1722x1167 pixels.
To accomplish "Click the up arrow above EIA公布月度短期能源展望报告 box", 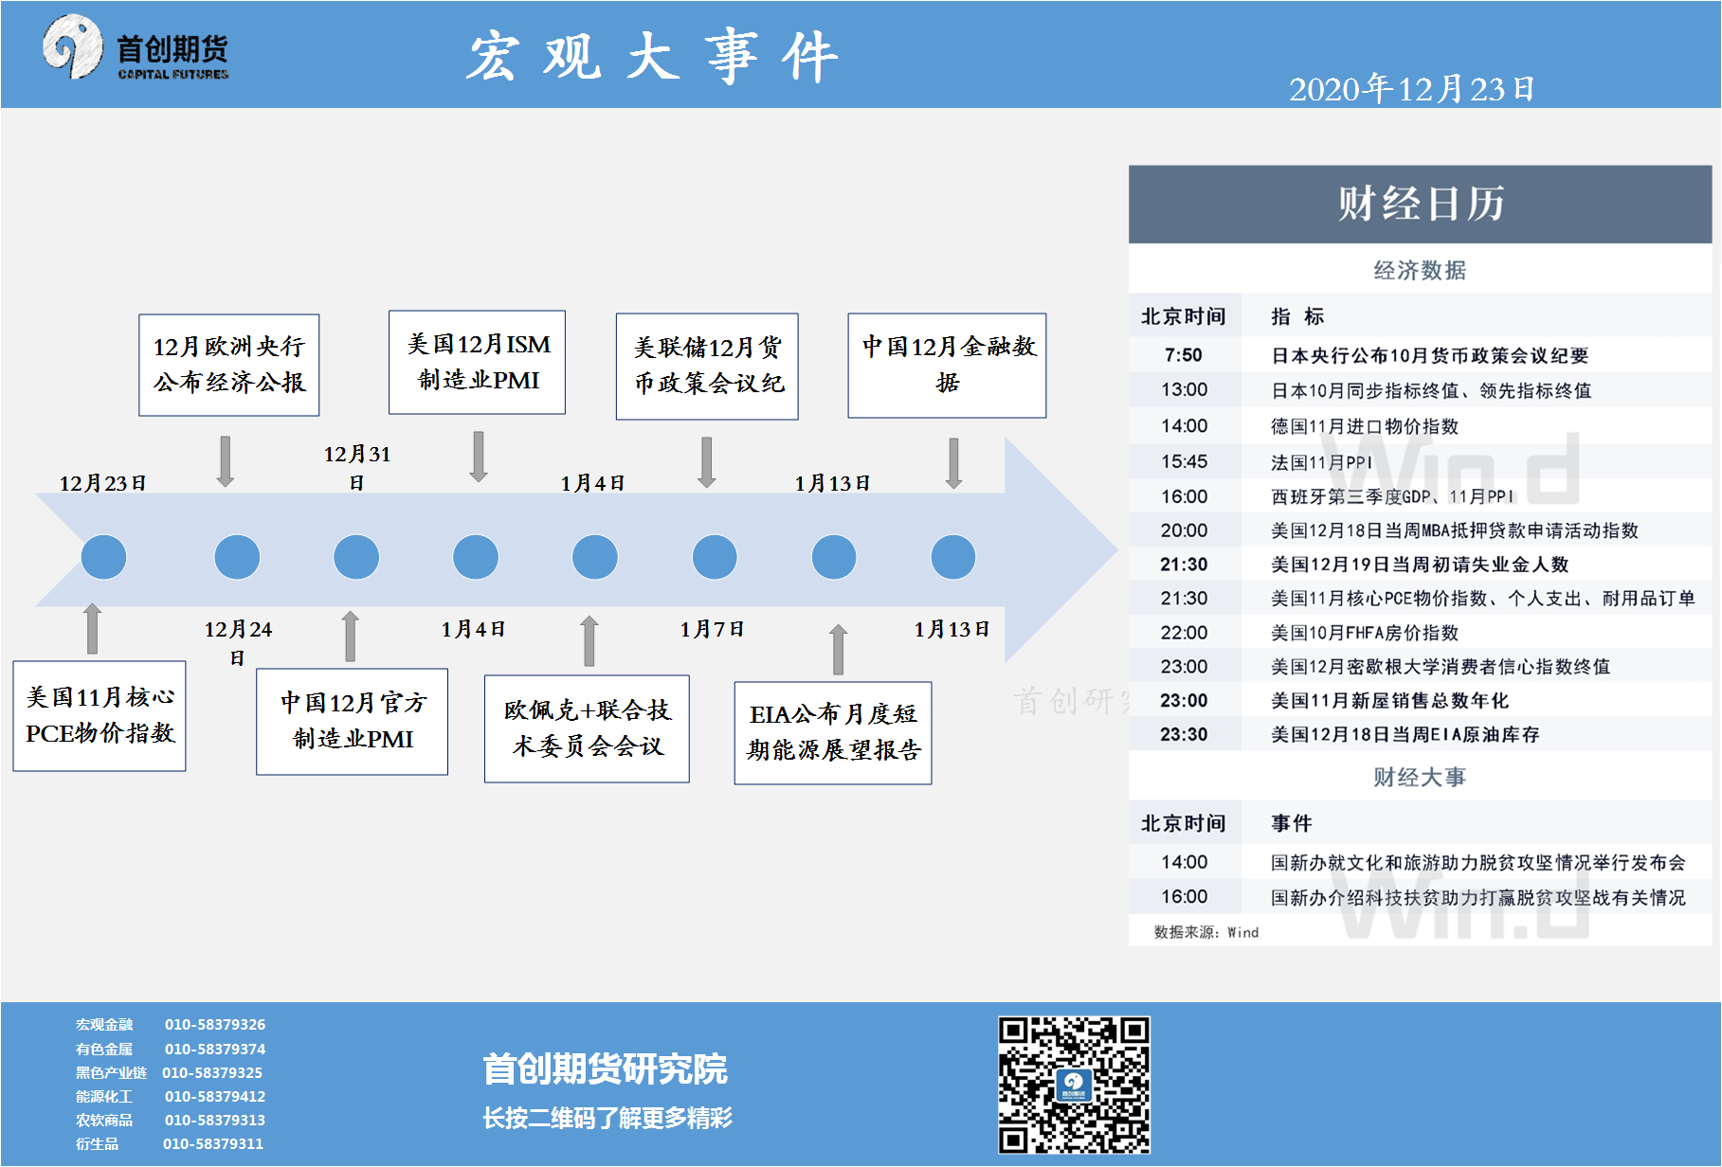I will pos(838,649).
